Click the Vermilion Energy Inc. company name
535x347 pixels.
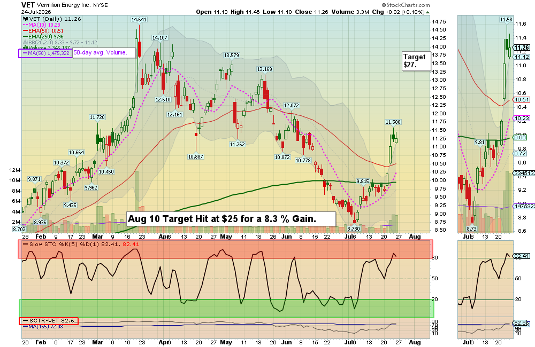pos(64,5)
